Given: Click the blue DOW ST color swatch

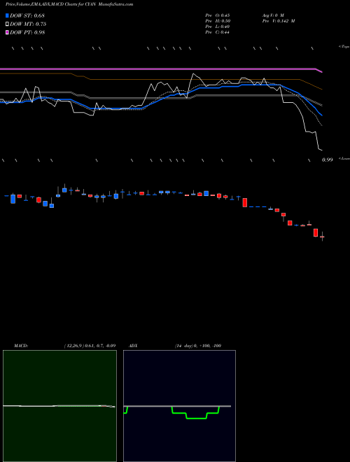Looking at the screenshot, I should coord(7,15).
